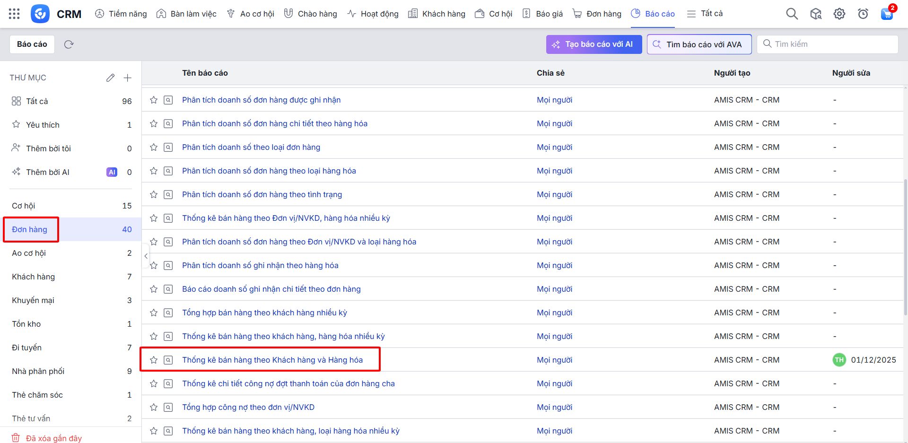Select the 'Khách hàng' report folder
This screenshot has height=443, width=908.
tap(34, 277)
